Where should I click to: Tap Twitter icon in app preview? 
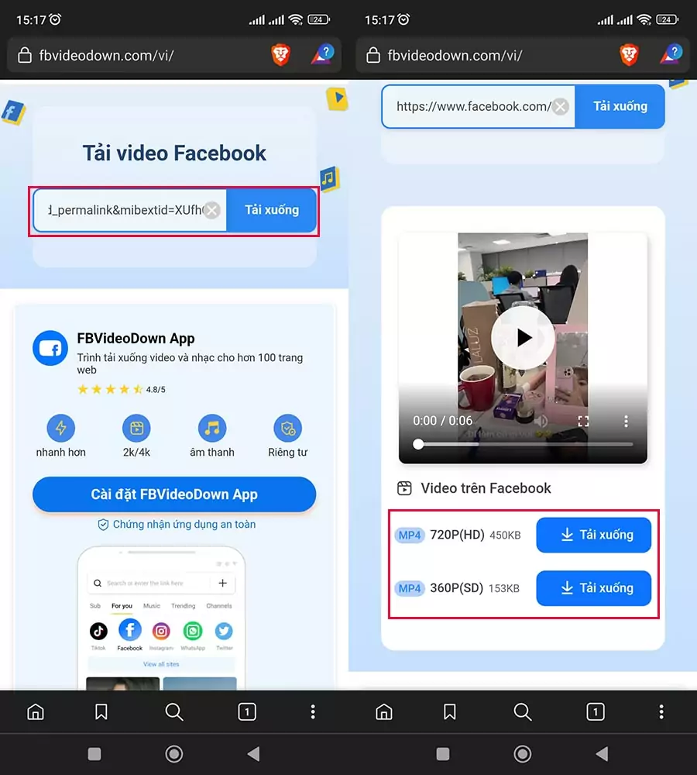(x=224, y=631)
